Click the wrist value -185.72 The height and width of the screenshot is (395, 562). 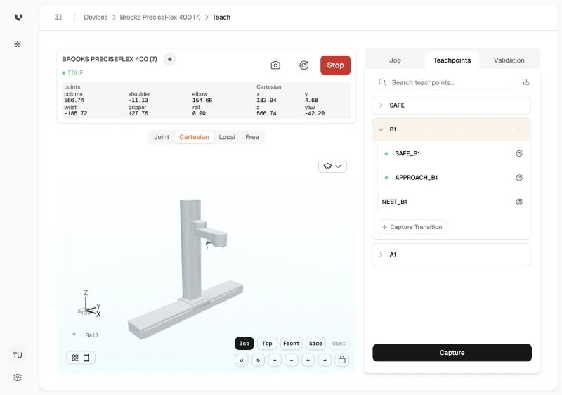(x=76, y=113)
